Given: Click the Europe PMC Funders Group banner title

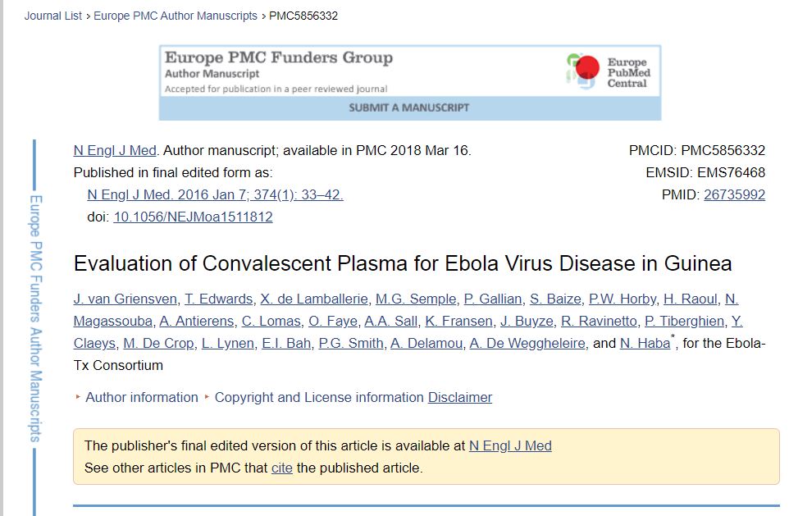Looking at the screenshot, I should (279, 58).
